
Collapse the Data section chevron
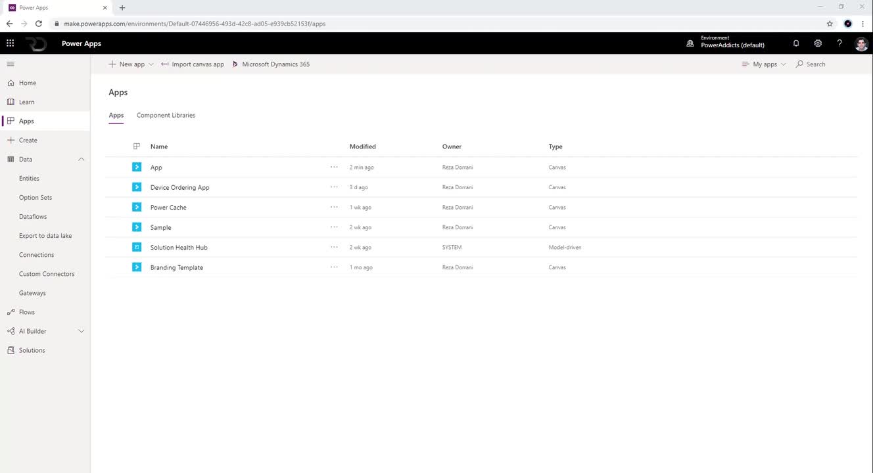click(82, 159)
